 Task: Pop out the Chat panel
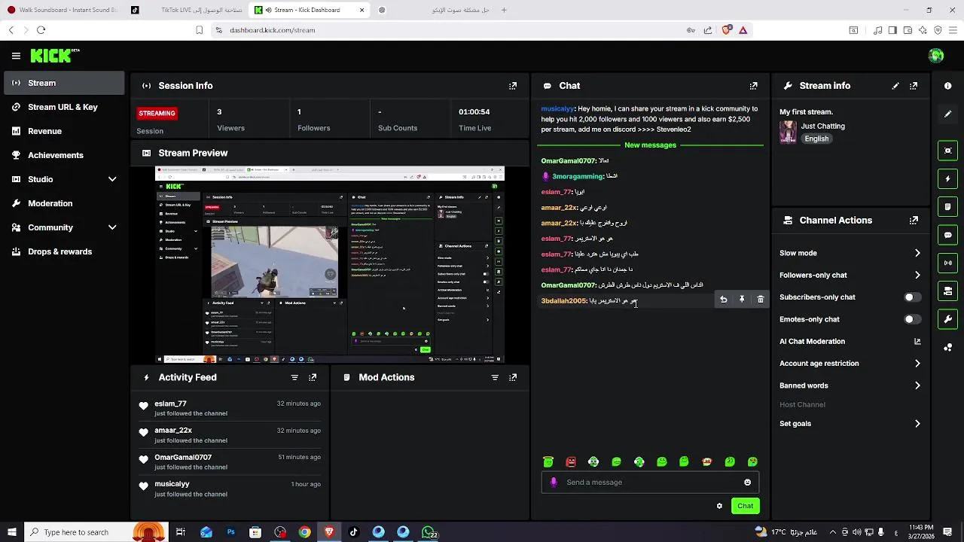pos(753,86)
